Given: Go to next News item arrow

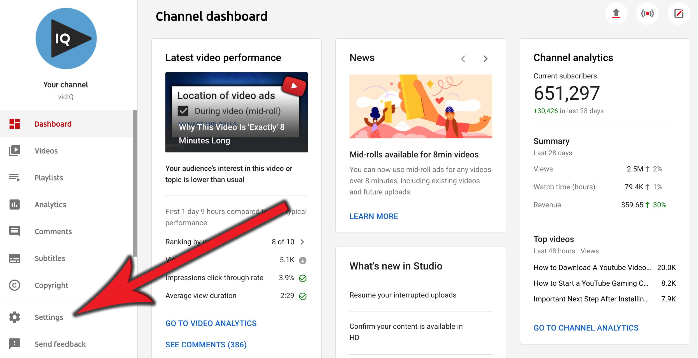Looking at the screenshot, I should pos(486,59).
